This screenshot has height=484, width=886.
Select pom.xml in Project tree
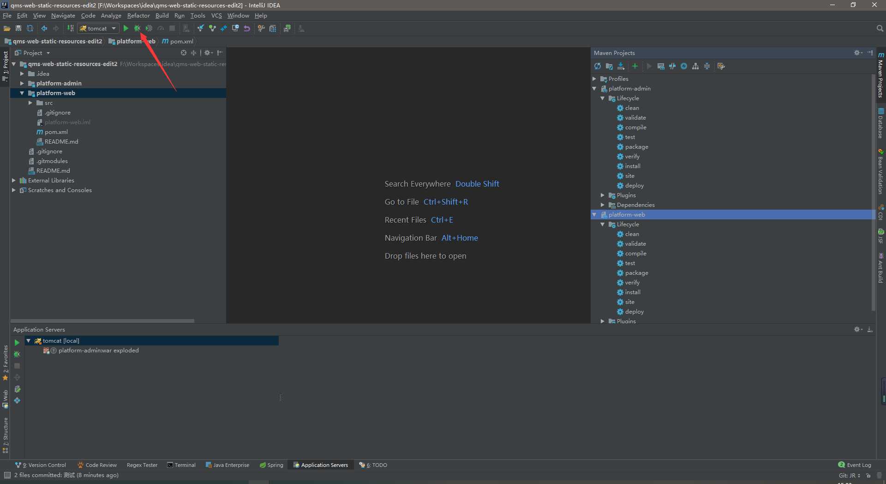(x=52, y=132)
